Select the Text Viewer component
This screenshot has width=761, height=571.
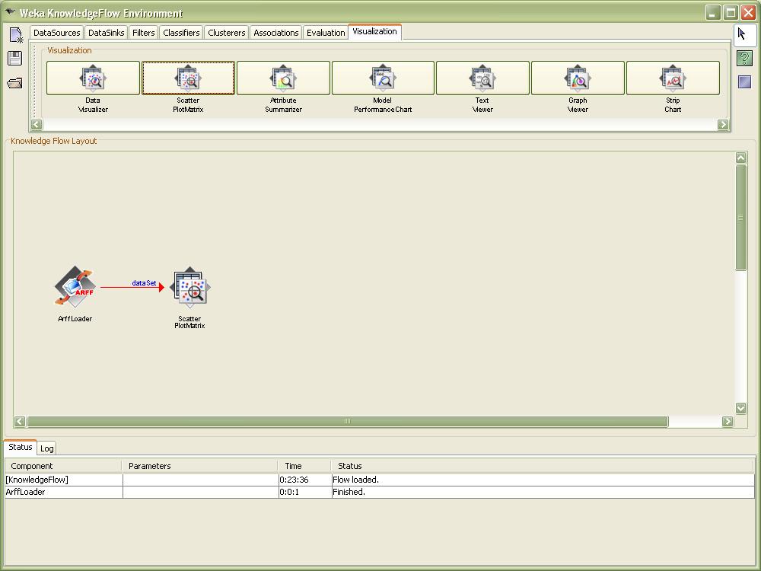(482, 78)
